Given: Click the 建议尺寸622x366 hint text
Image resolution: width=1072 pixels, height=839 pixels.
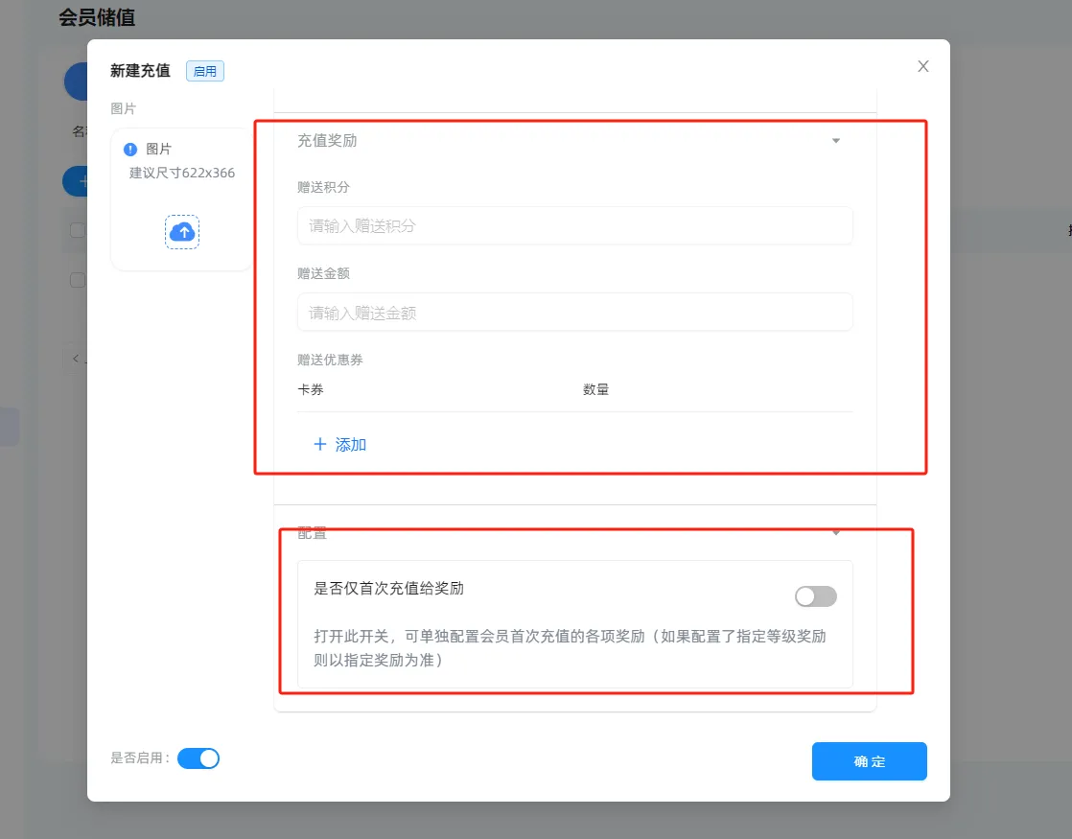Looking at the screenshot, I should [x=182, y=174].
